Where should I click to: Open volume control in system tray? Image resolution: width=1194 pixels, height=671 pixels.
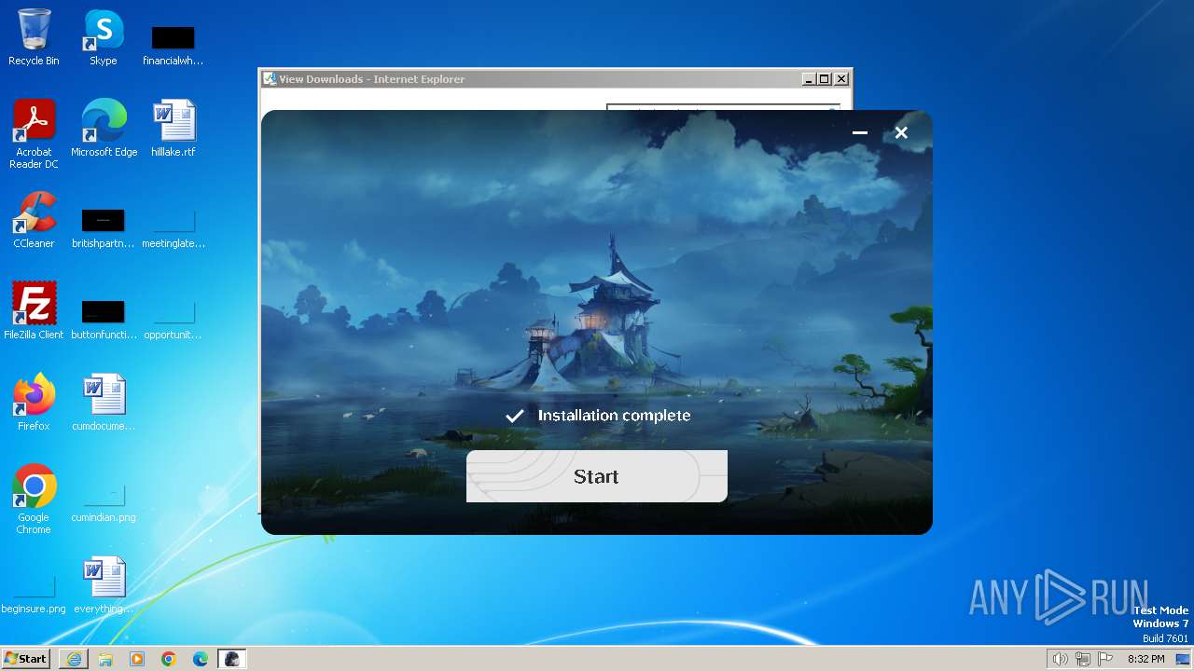(x=1060, y=659)
